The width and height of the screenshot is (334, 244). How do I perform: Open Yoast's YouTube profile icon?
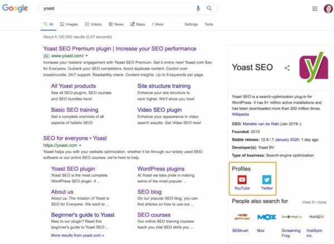(242, 180)
